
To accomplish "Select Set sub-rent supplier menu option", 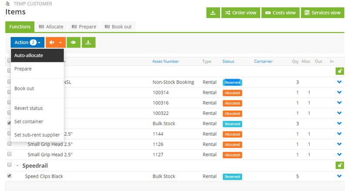I will click(37, 135).
